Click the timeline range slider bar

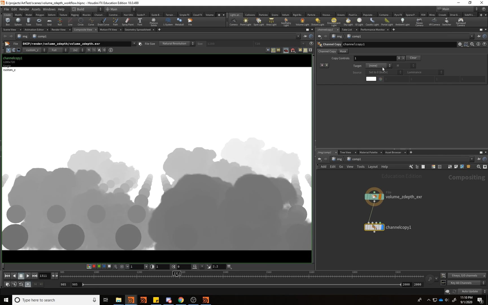pyautogui.click(x=241, y=284)
